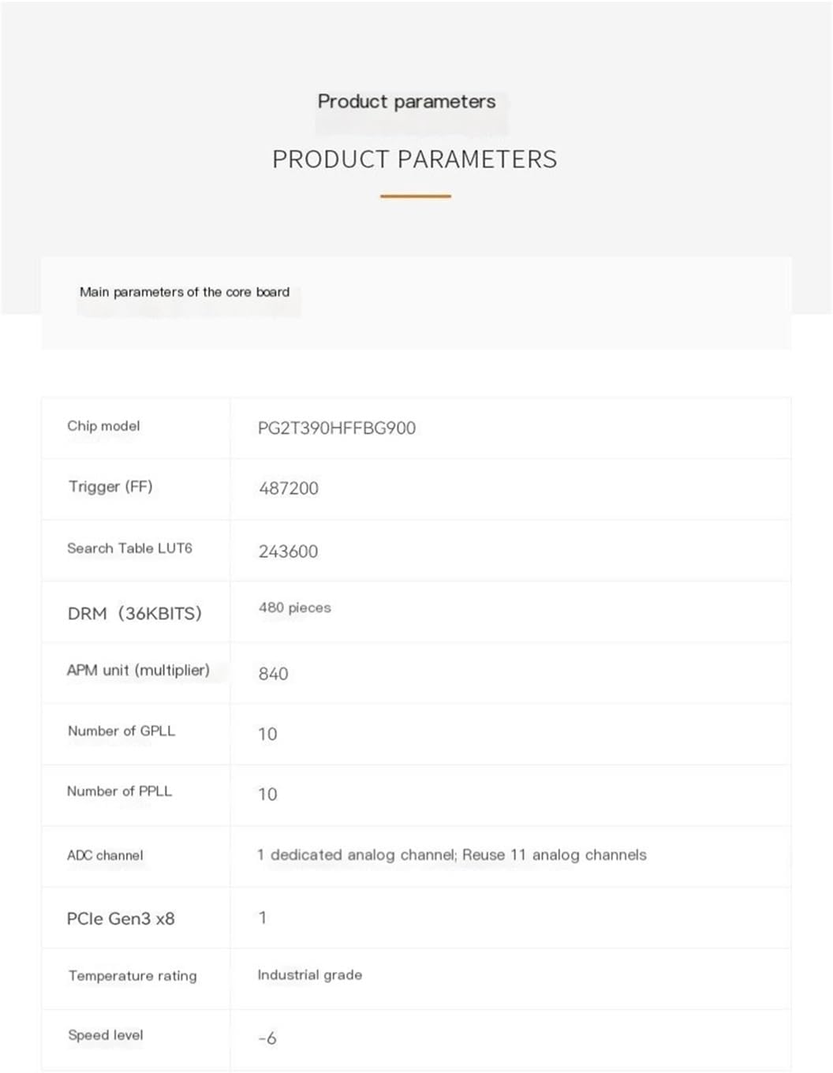Click the Trigger (FF) label

110,487
